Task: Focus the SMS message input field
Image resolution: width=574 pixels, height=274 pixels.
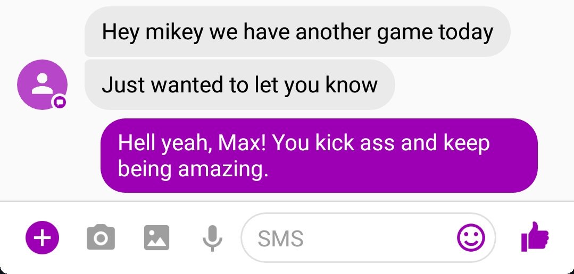Action: pos(368,238)
